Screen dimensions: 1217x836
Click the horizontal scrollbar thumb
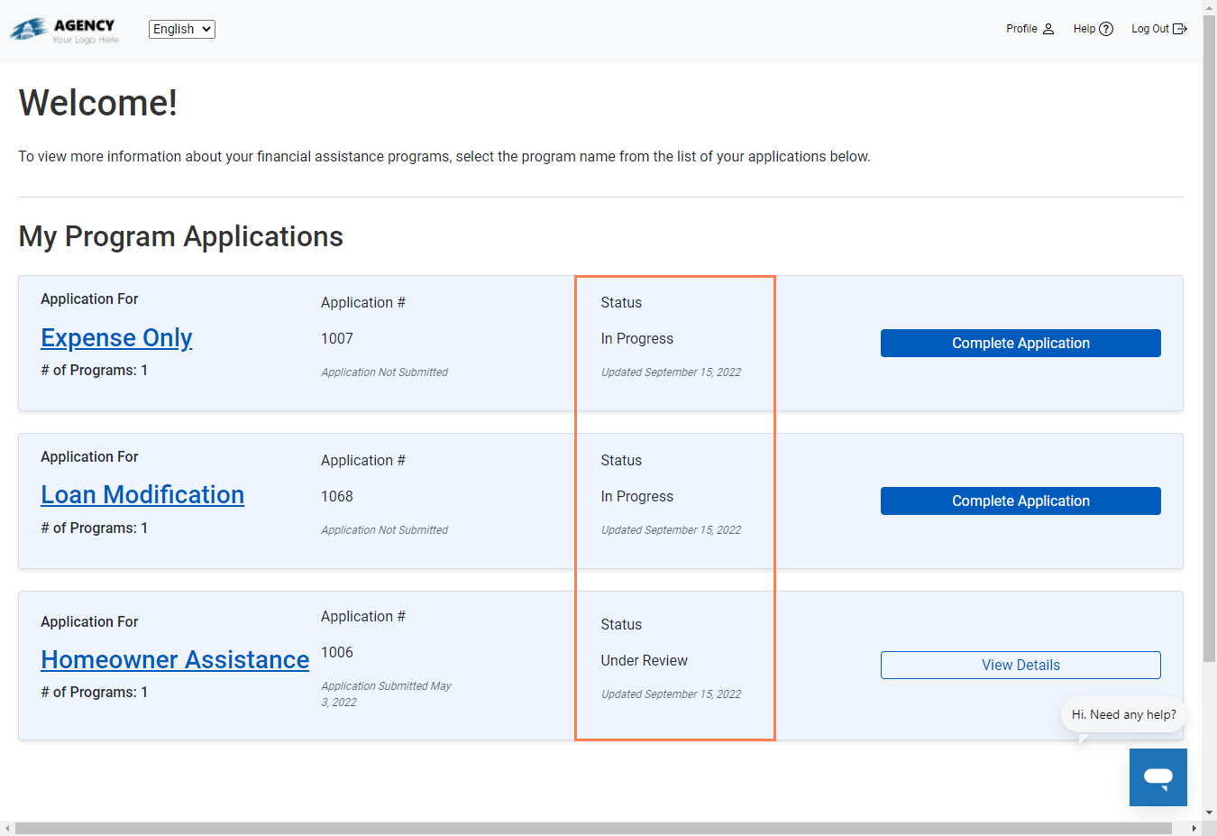(593, 828)
